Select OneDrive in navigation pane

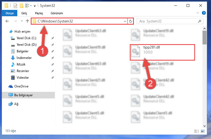[21, 86]
